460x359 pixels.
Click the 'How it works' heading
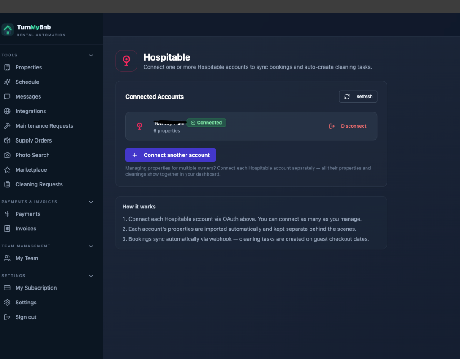pos(139,207)
